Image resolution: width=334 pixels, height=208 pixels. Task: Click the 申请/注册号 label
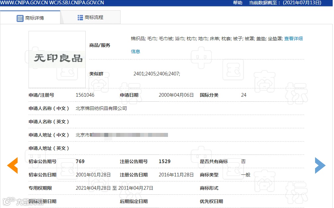41,95
